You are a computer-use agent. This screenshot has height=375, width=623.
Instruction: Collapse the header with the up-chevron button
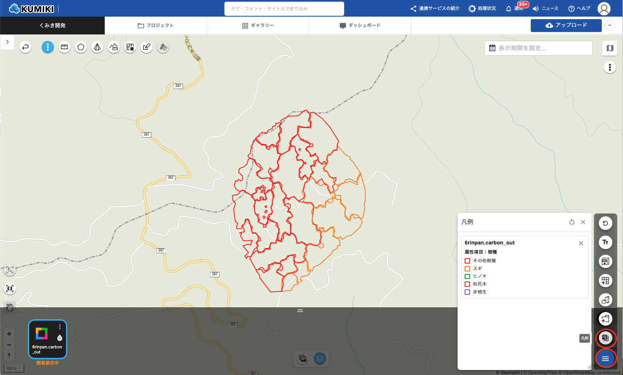609,25
